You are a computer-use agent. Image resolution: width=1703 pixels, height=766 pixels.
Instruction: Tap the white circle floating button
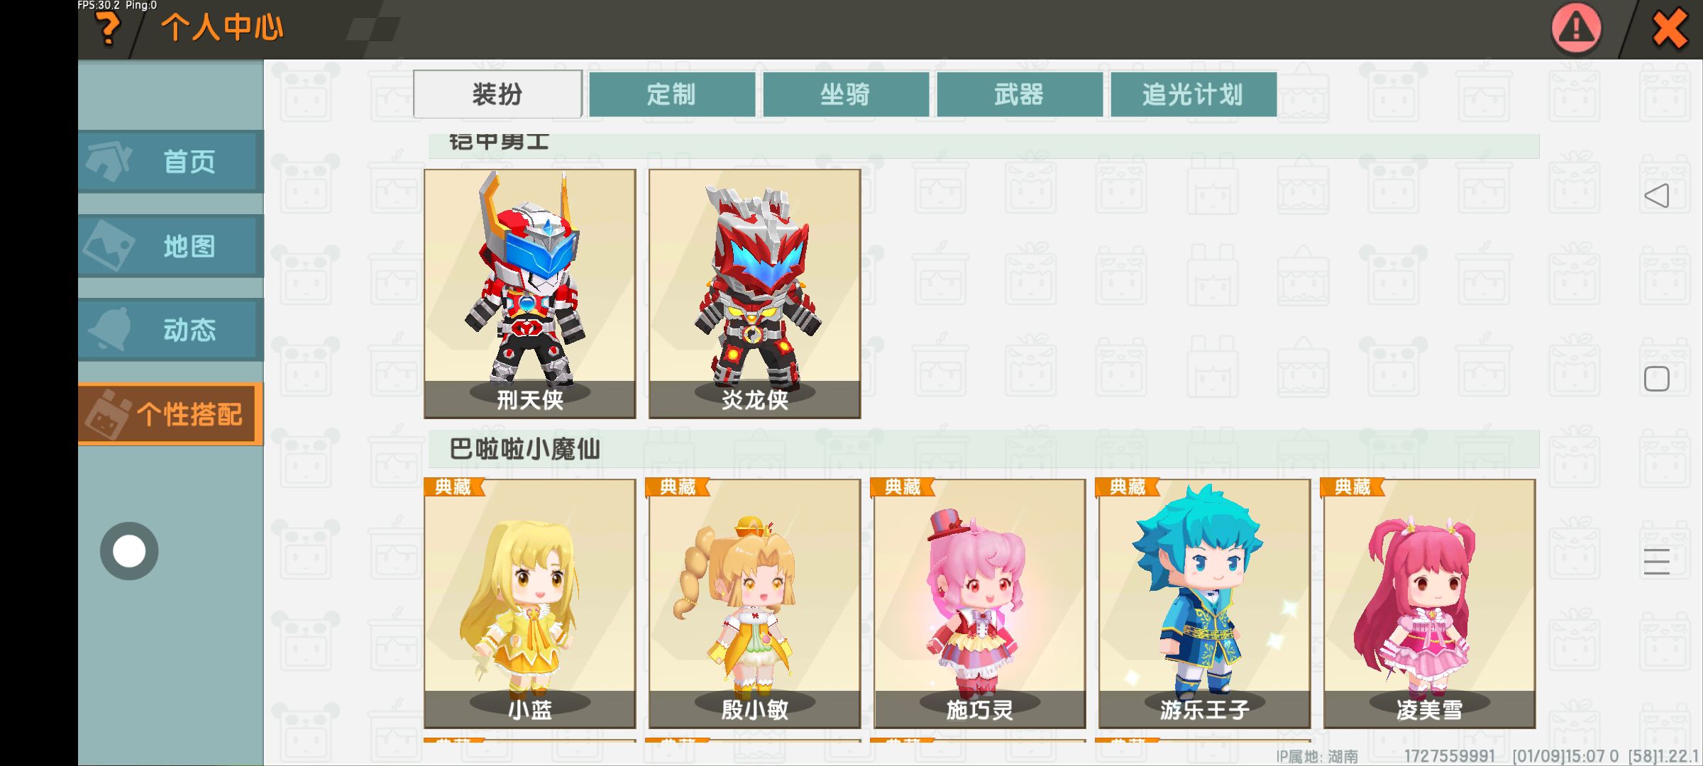[129, 551]
